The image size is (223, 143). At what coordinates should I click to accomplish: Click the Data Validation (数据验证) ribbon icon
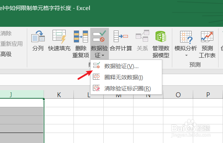pyautogui.click(x=99, y=36)
